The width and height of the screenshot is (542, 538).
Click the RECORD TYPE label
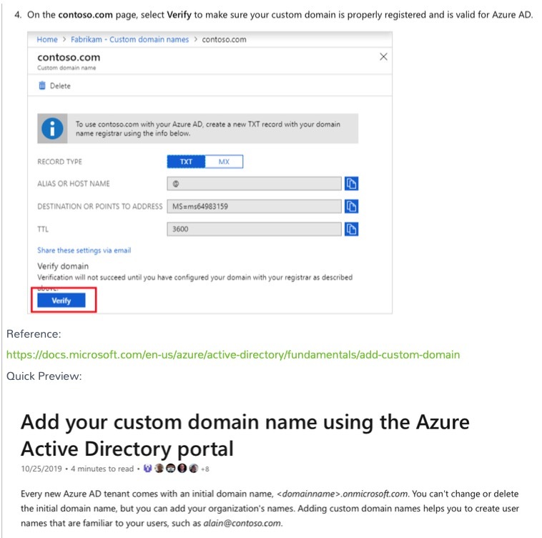pos(59,162)
